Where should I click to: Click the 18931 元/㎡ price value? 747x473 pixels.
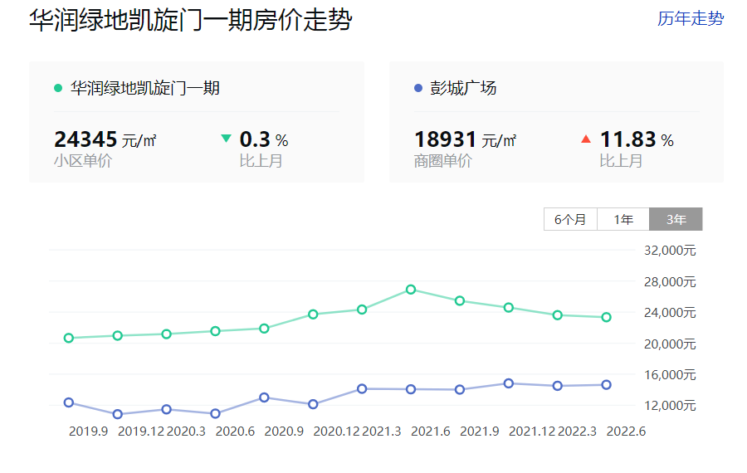[x=466, y=139]
